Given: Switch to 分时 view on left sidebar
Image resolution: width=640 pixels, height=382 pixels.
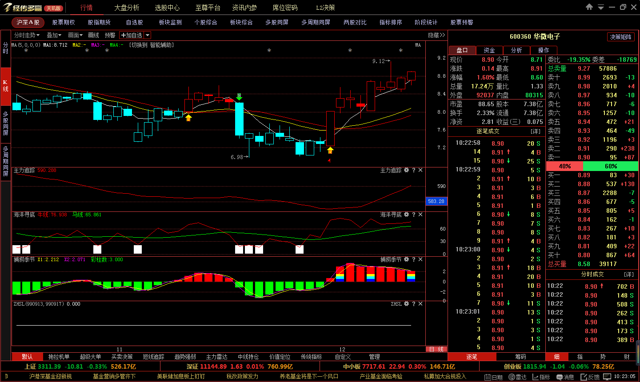Looking at the screenshot, I should [x=5, y=48].
